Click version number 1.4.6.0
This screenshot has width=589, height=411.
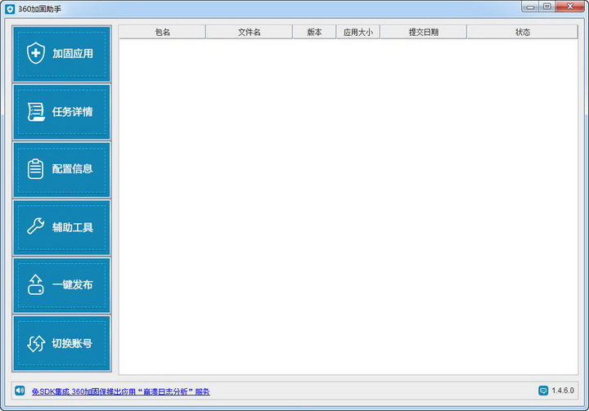563,391
